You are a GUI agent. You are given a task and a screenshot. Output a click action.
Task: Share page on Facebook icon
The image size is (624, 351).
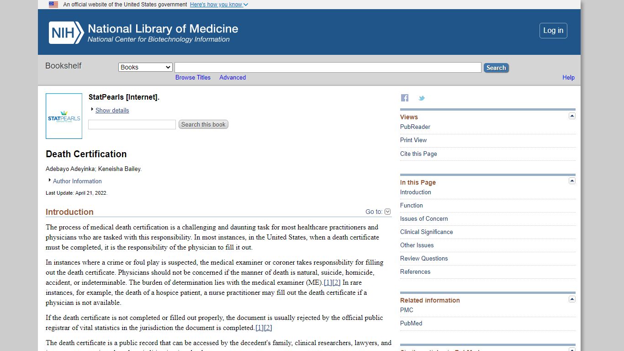pyautogui.click(x=405, y=98)
